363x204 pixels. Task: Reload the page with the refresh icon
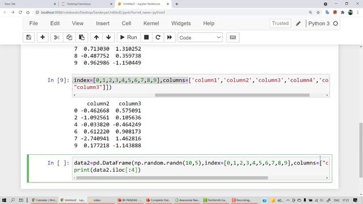pos(20,12)
